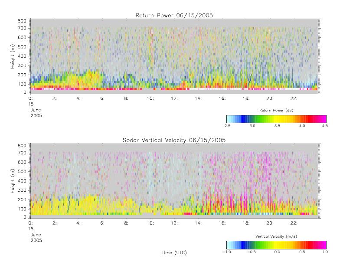
Task: Click the '10:' time tick under Vertical Velocity plot
Action: click(150, 223)
